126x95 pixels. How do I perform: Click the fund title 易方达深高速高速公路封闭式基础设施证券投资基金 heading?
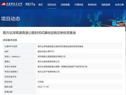(x=39, y=33)
